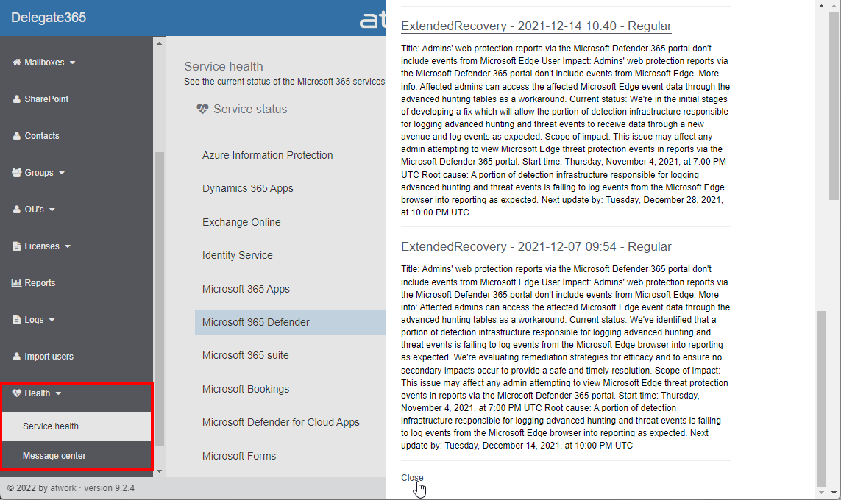Screen dimensions: 841x500
Task: Select Microsoft Bookings in service list
Action: 246,389
